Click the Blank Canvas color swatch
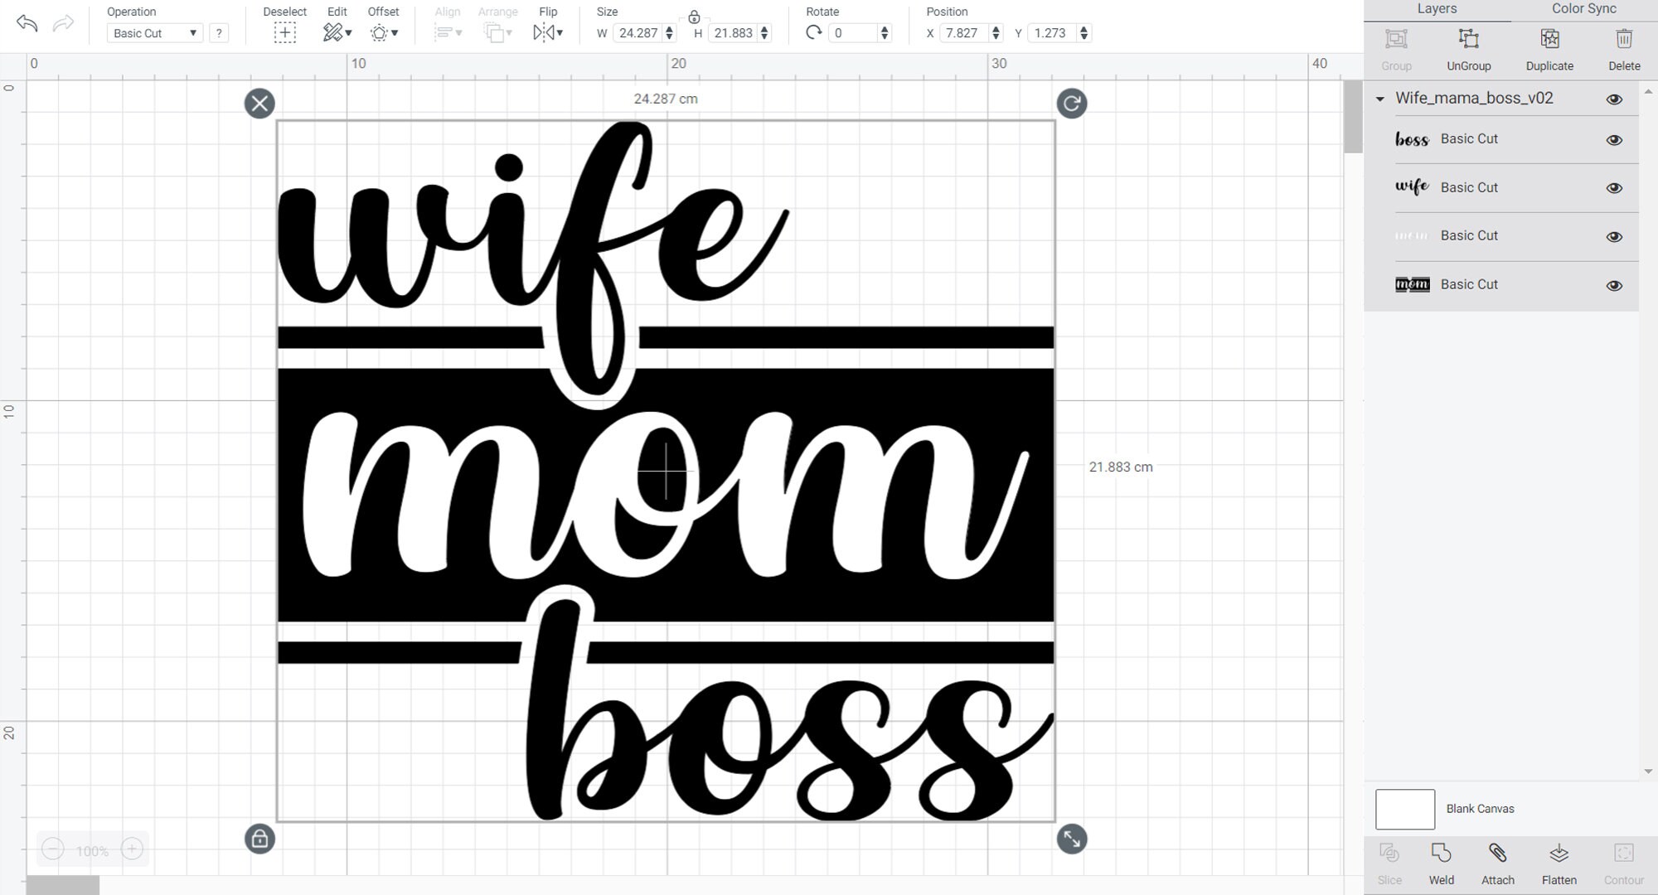This screenshot has width=1658, height=895. 1405,810
